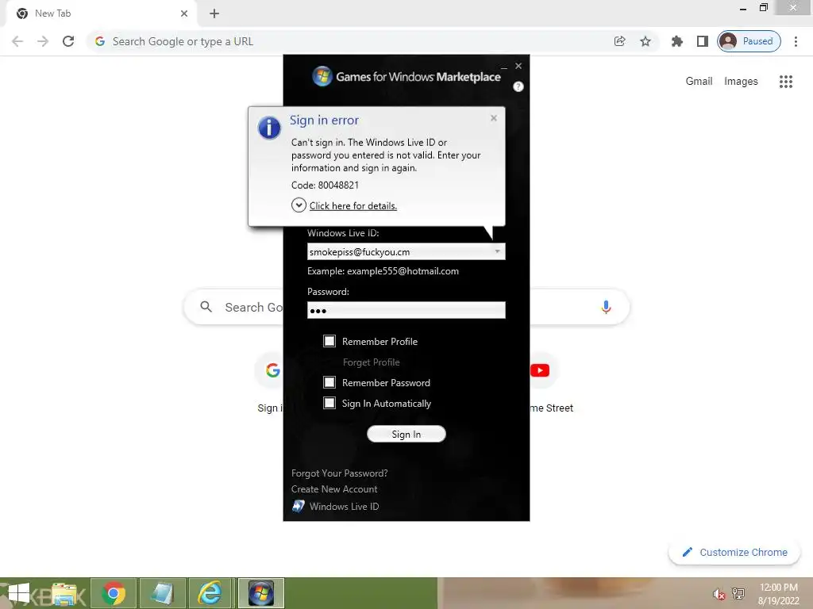The width and height of the screenshot is (813, 609).
Task: Open Chrome three-dot menu
Action: pos(796,41)
